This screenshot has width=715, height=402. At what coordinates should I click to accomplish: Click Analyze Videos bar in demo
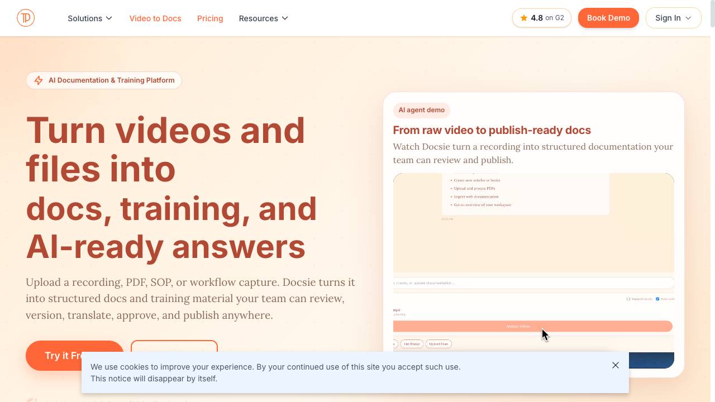pos(533,326)
